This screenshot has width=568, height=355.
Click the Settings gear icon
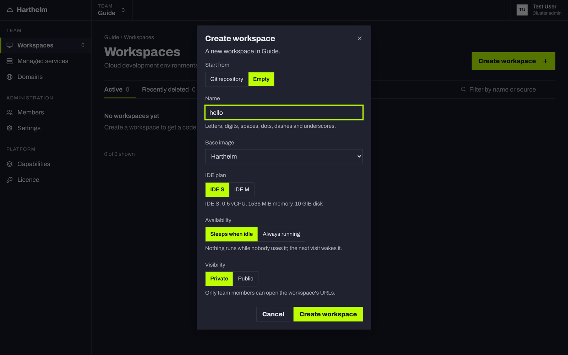[x=10, y=128]
